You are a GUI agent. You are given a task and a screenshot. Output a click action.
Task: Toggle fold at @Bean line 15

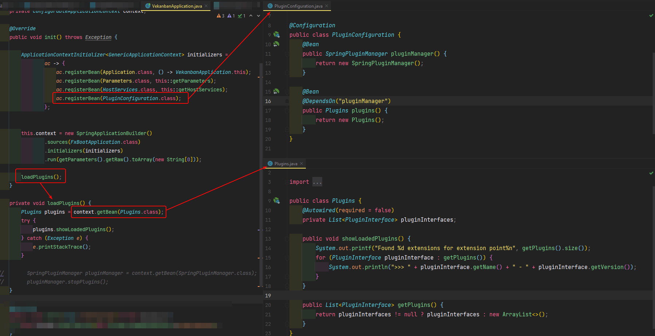click(x=287, y=92)
